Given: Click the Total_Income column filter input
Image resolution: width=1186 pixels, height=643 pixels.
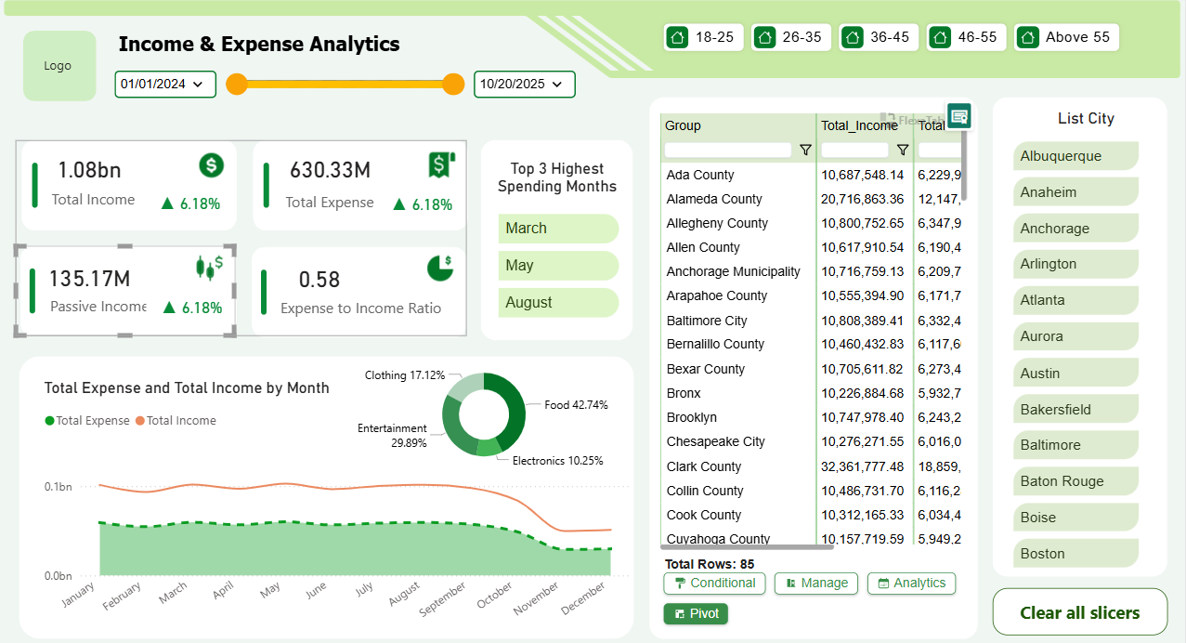Looking at the screenshot, I should coord(855,150).
